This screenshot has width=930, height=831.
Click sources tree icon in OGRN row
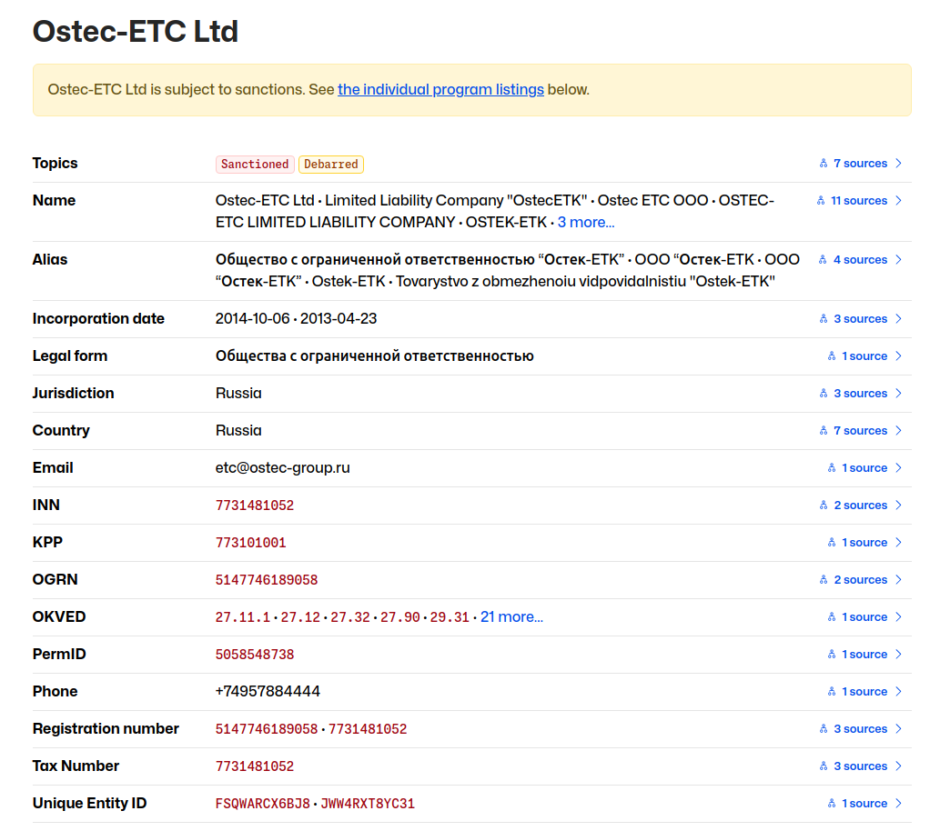(824, 580)
